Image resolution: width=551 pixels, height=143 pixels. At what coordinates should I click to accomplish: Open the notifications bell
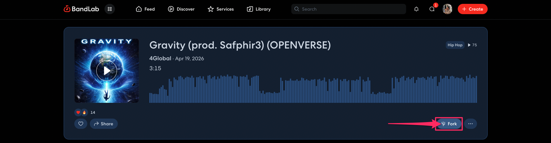click(x=416, y=9)
